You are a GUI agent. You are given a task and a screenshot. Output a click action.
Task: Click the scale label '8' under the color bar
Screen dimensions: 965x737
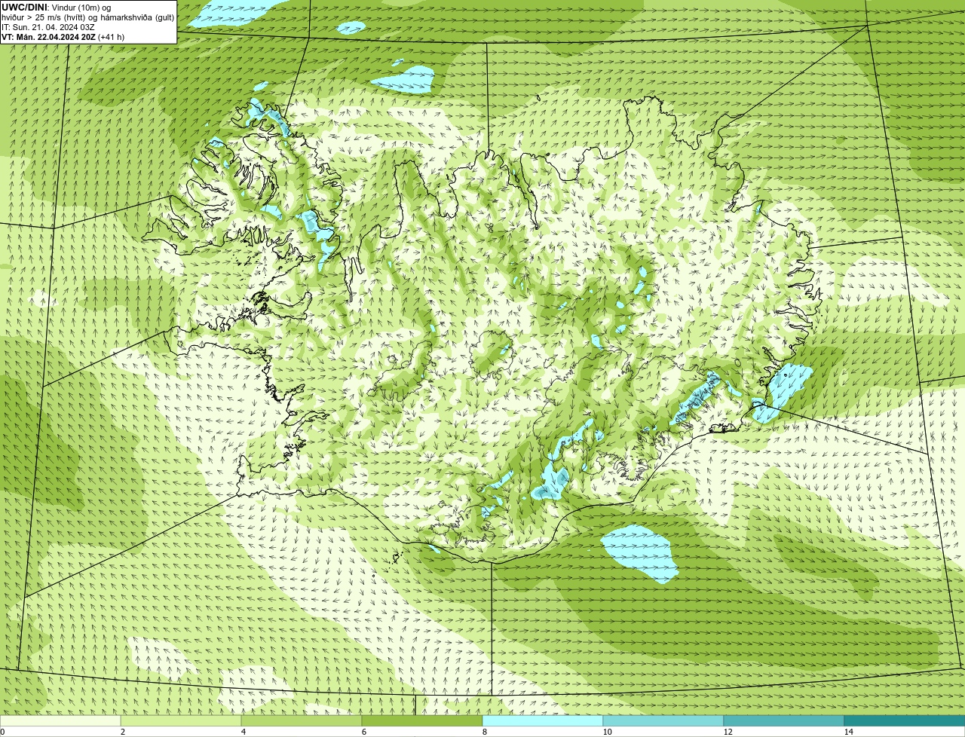click(x=485, y=732)
